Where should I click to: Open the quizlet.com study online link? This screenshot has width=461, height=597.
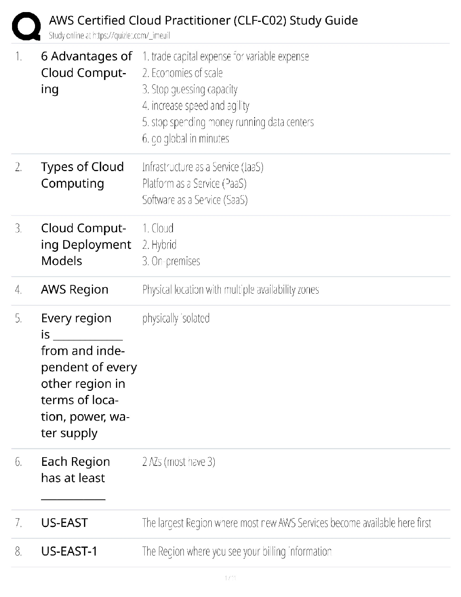coord(109,36)
